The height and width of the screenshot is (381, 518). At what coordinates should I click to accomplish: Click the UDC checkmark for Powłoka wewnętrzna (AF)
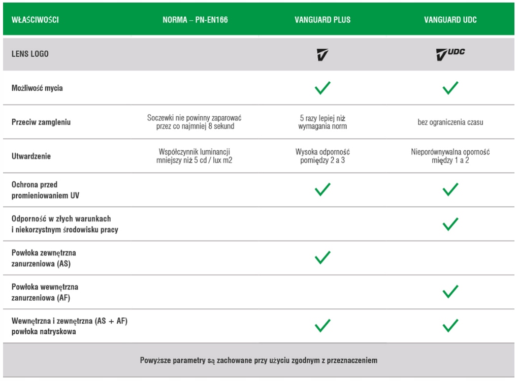(x=450, y=292)
